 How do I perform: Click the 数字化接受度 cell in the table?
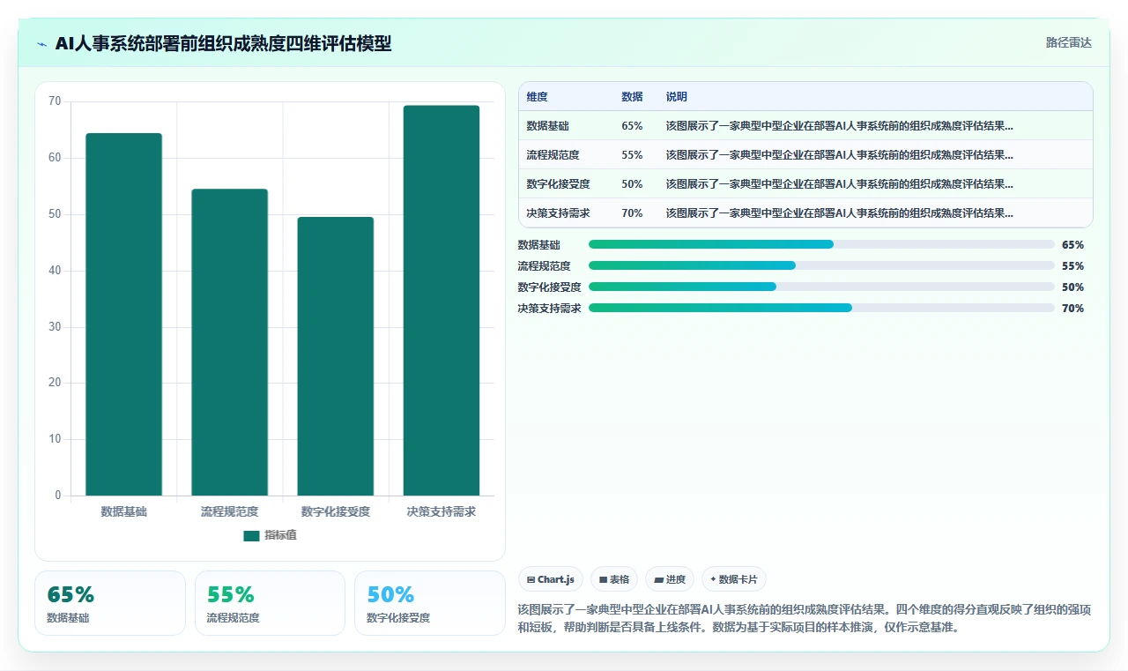[558, 184]
